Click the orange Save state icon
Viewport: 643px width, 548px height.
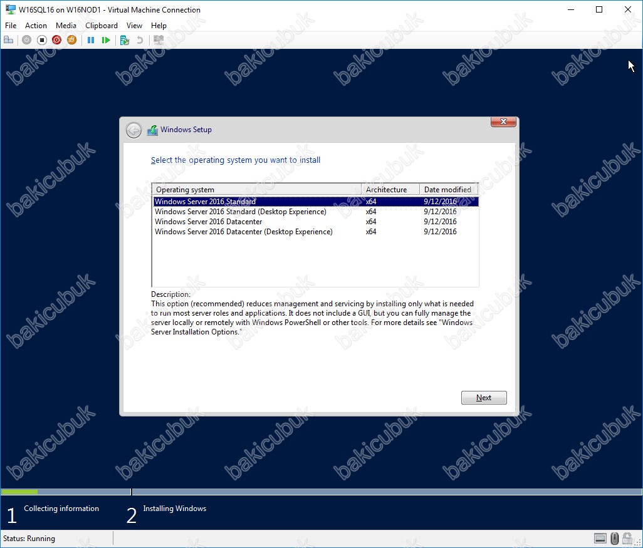pos(72,39)
